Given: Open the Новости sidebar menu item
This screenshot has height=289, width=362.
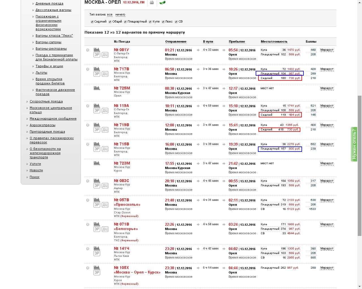Looking at the screenshot, I should [x=36, y=170].
